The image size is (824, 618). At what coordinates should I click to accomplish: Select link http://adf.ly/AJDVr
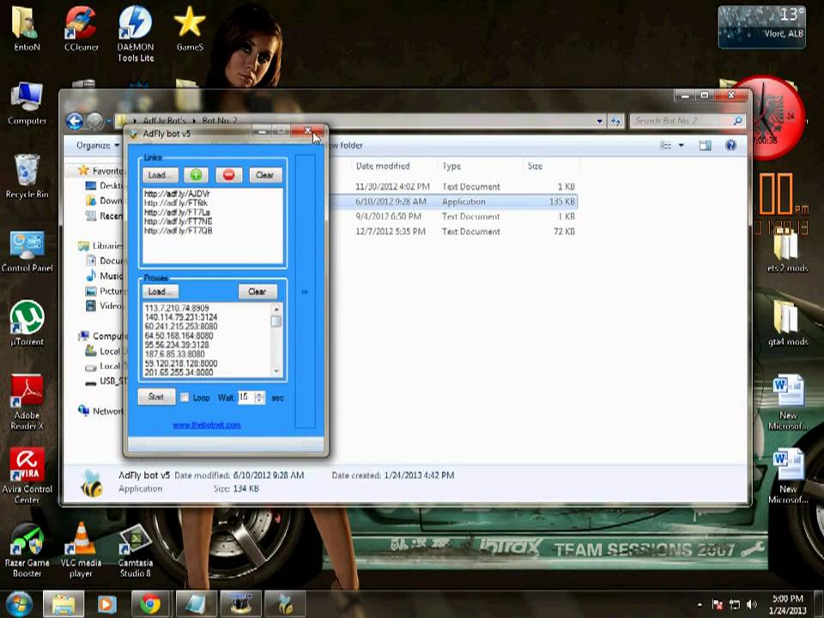[x=177, y=193]
